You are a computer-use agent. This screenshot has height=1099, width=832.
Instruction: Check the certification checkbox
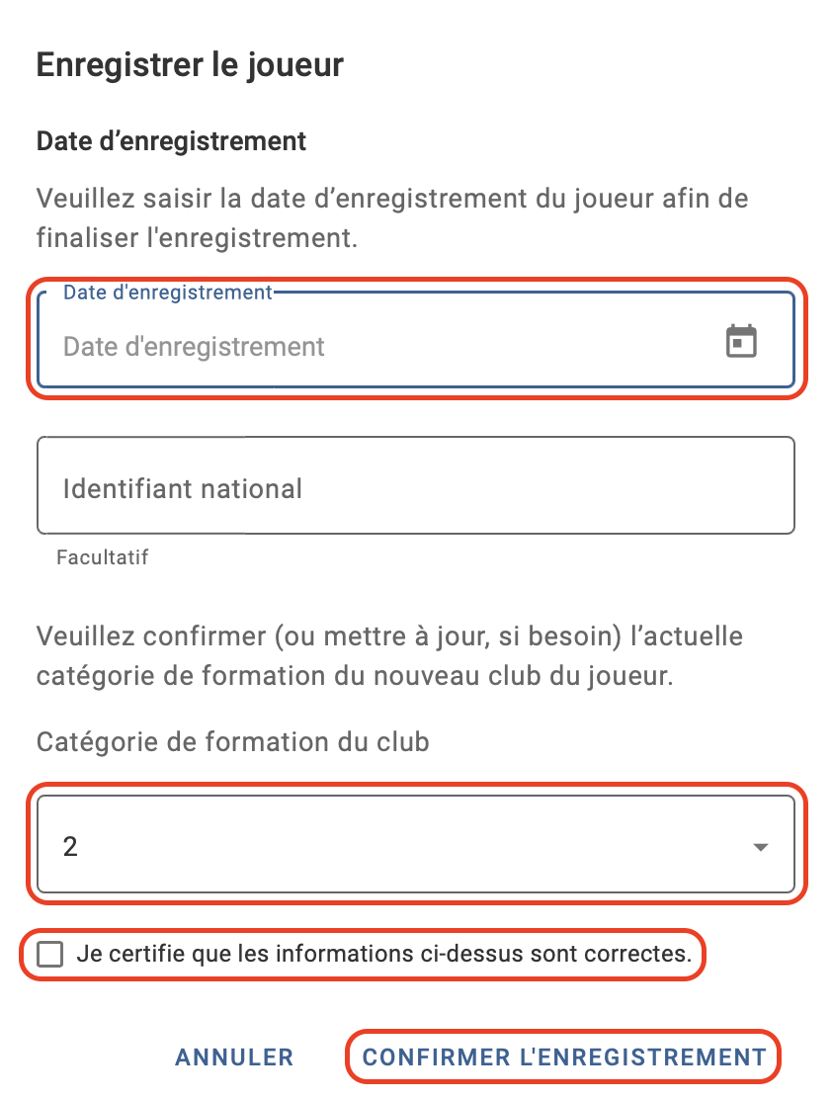pos(49,954)
